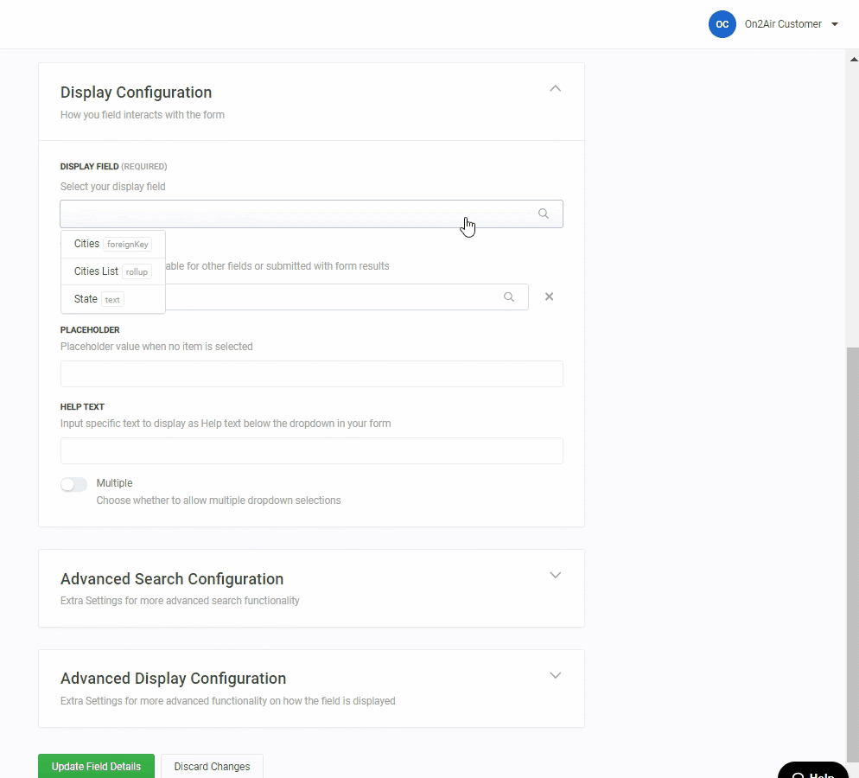
Task: Click the Placeholder text input
Action: coord(311,374)
